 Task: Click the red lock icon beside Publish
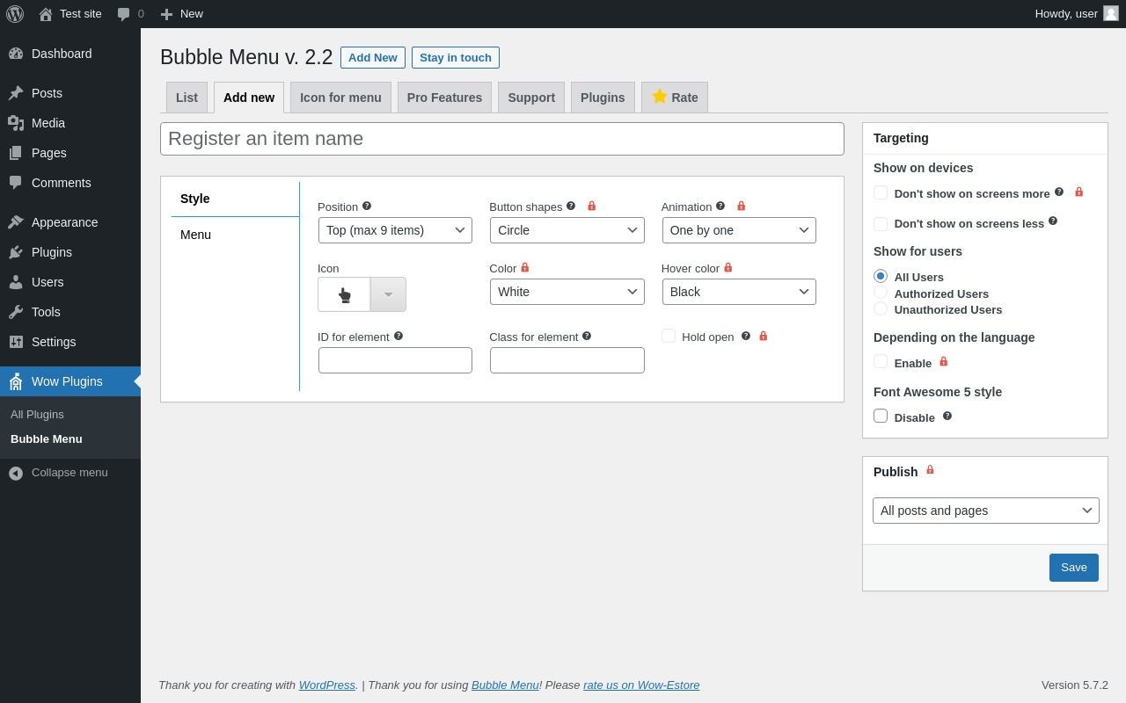point(930,470)
